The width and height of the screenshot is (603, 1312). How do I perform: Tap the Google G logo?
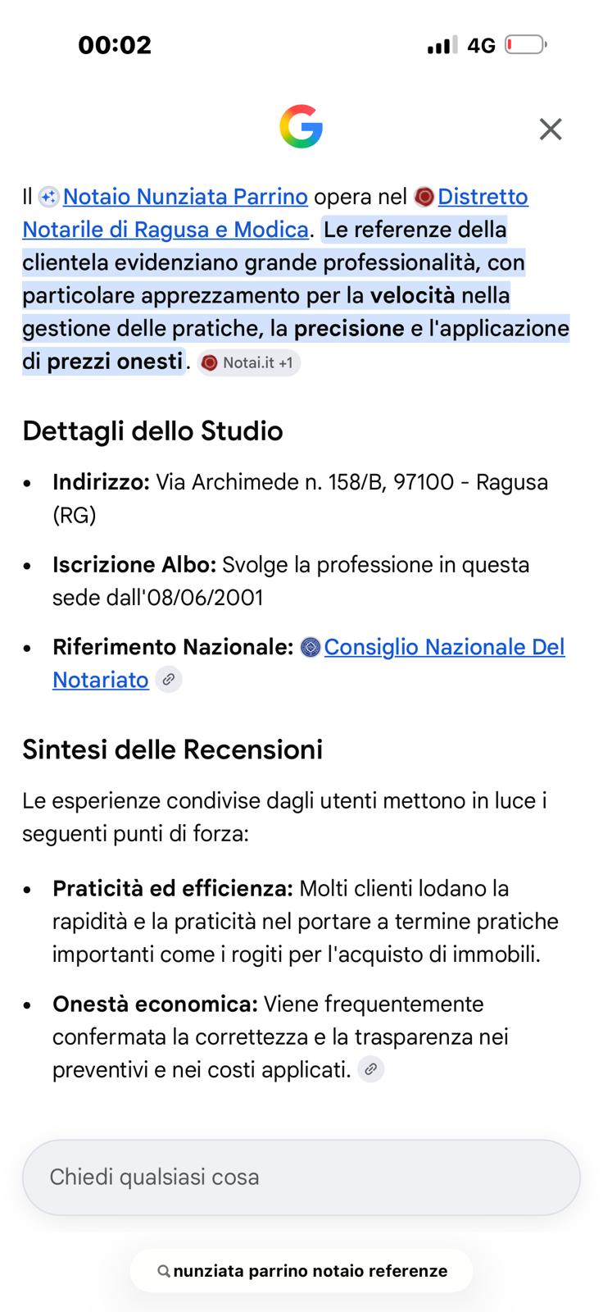click(x=301, y=127)
